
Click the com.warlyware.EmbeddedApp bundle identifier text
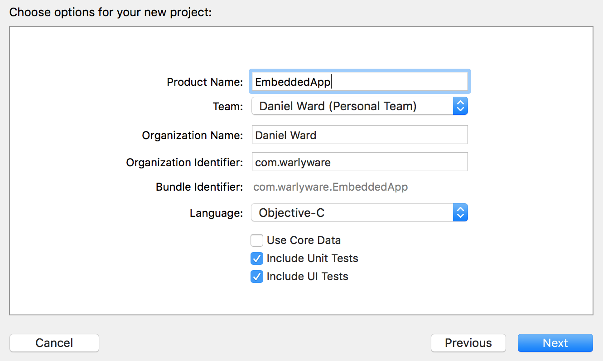tap(330, 187)
